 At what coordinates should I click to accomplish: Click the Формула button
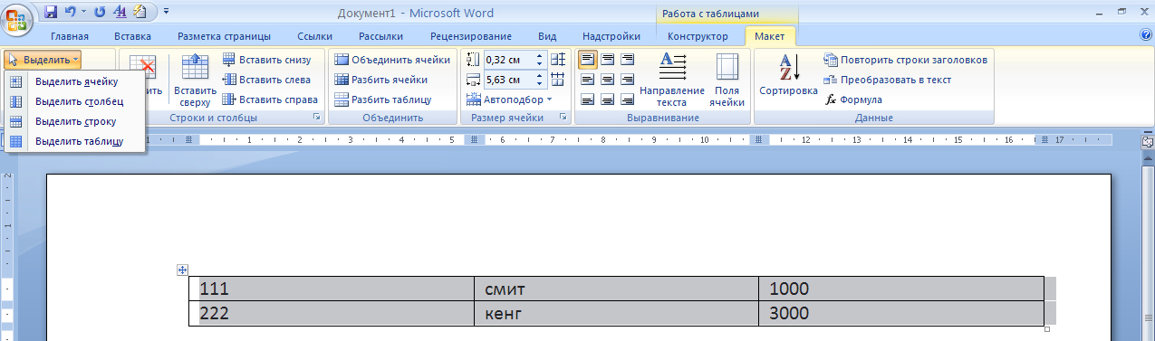point(853,99)
